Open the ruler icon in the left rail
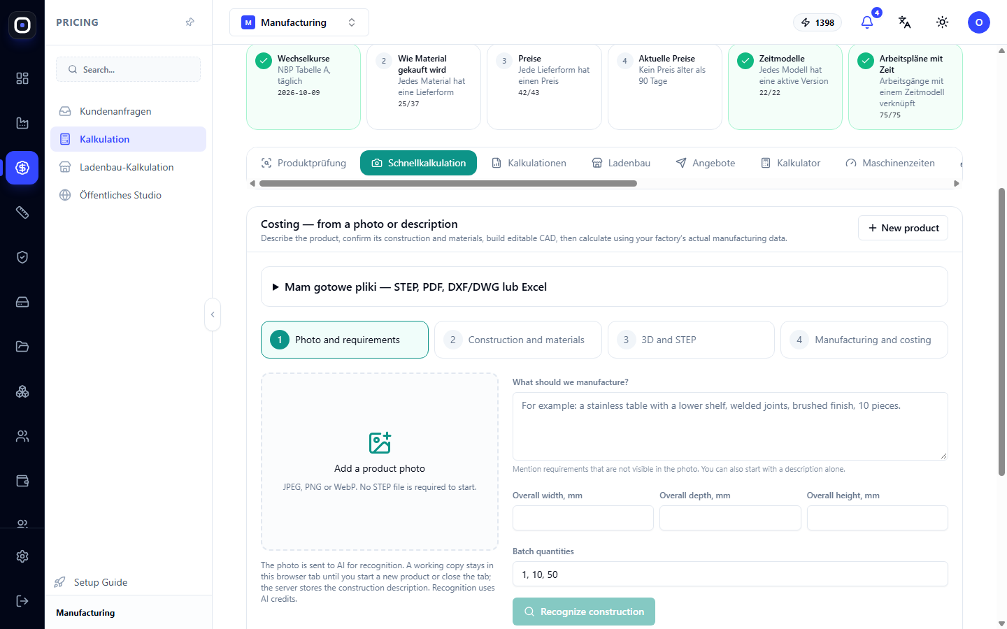 22,212
